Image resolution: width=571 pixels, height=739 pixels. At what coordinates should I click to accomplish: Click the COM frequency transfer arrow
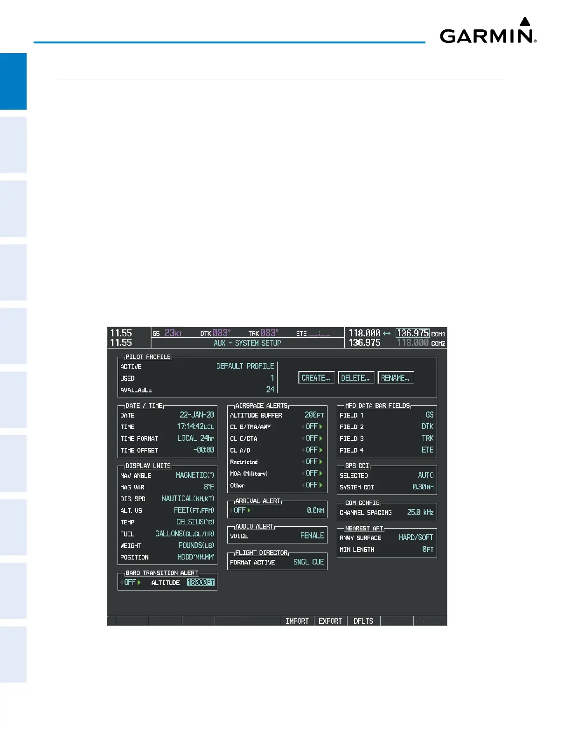(x=387, y=334)
